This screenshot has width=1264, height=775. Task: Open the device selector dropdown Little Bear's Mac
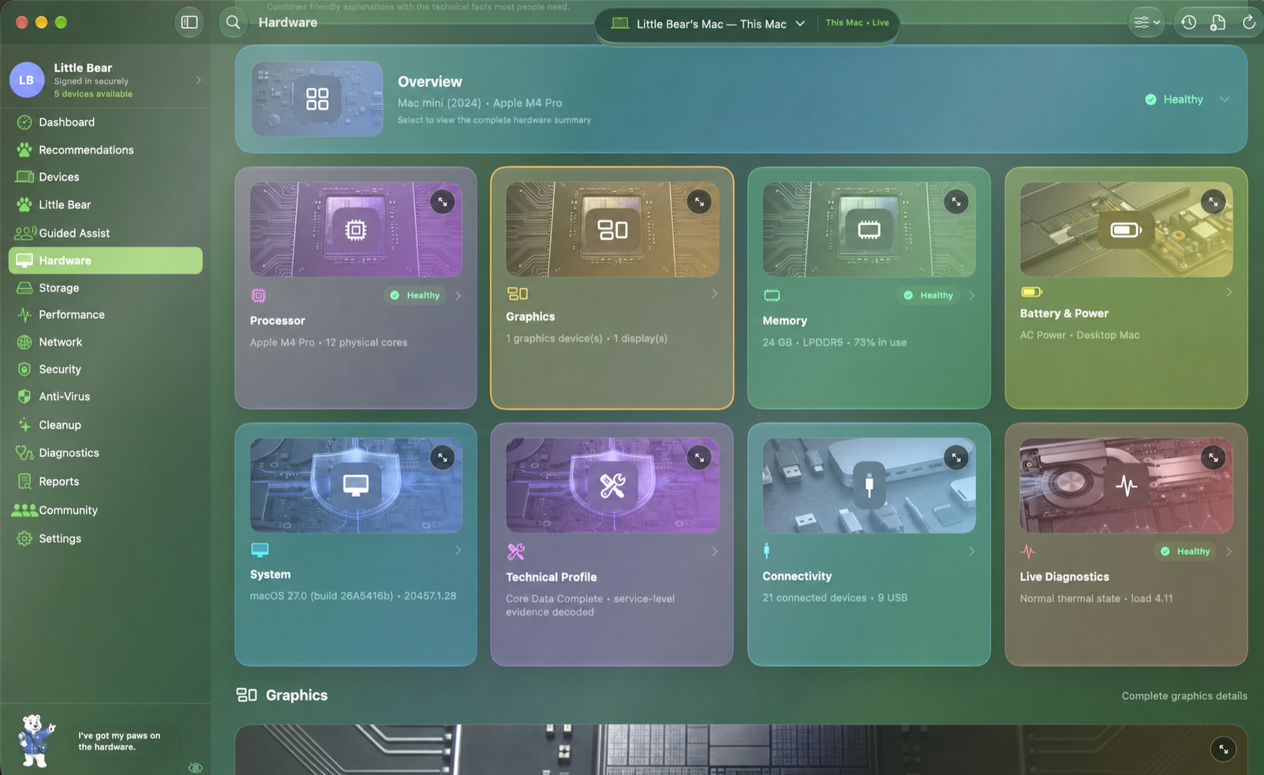pos(710,24)
